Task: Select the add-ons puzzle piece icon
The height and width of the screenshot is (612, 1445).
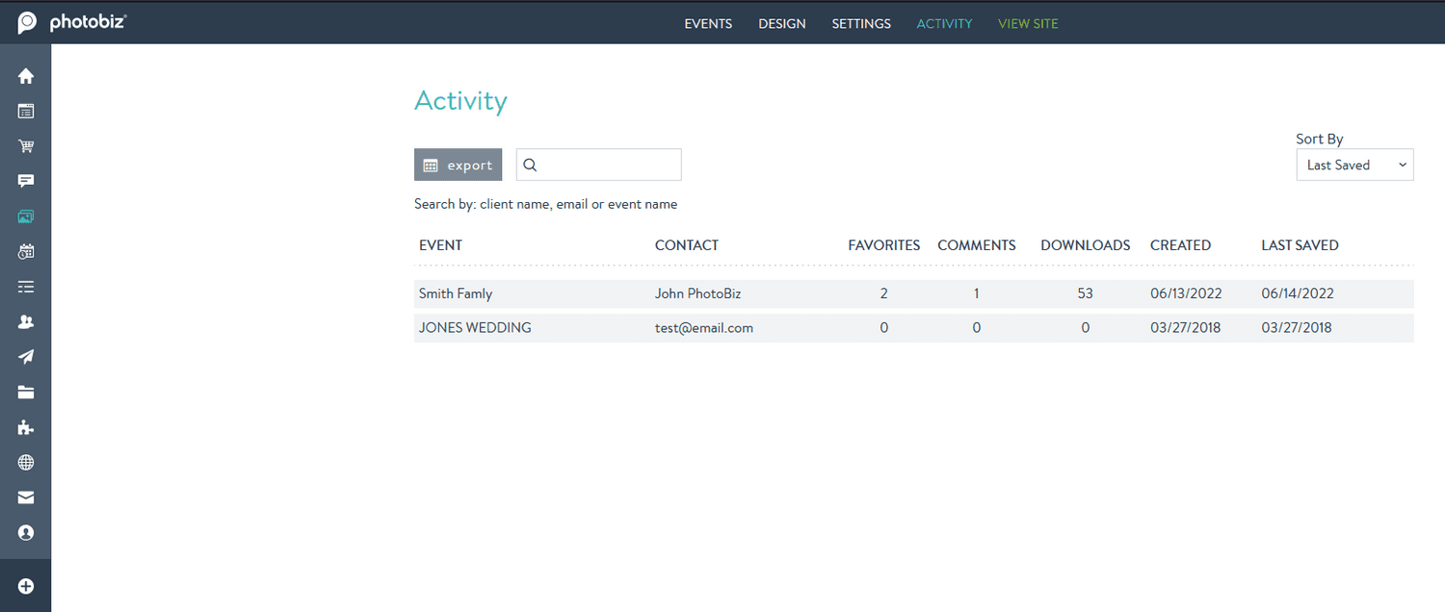Action: [x=25, y=427]
